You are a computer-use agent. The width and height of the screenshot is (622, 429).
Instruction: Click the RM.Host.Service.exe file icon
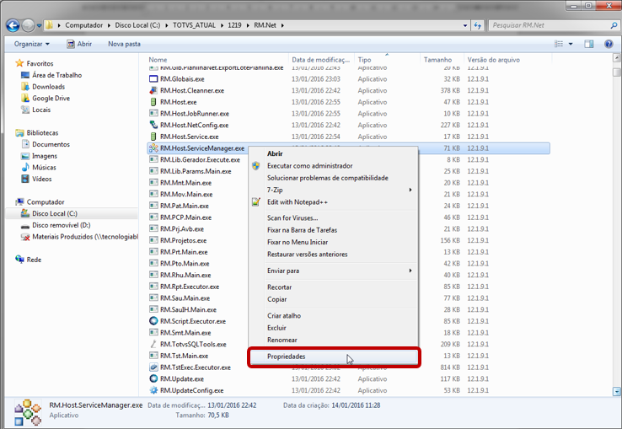coord(153,137)
